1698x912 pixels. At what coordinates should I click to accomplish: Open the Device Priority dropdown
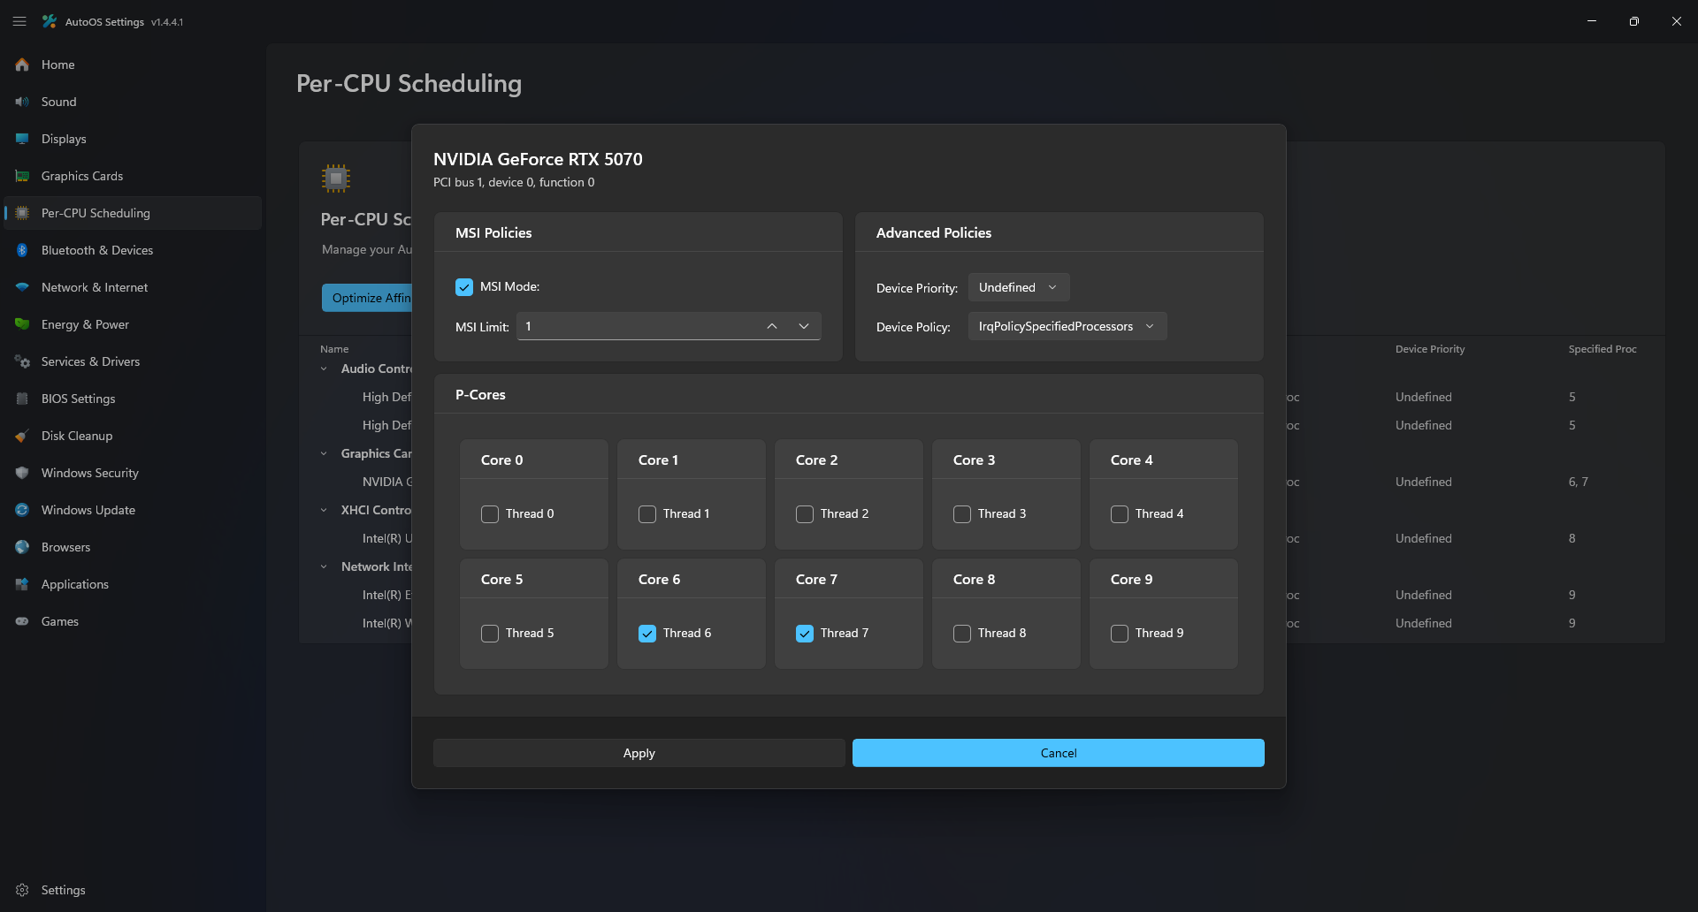(1019, 287)
